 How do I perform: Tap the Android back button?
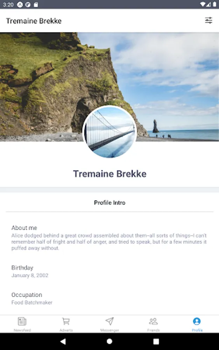[63, 341]
